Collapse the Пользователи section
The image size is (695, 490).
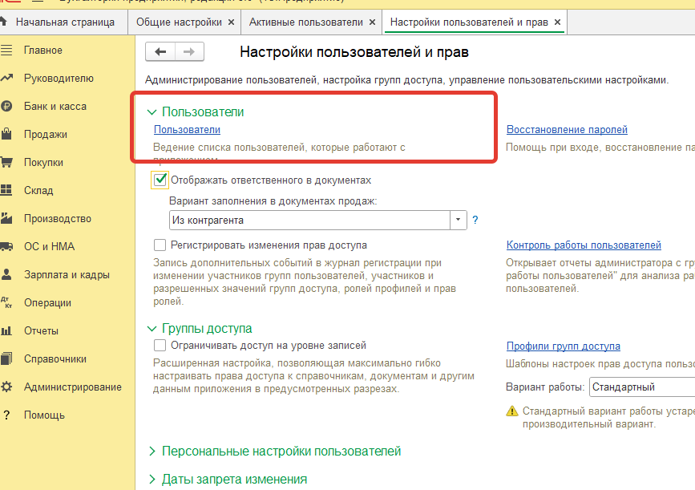[152, 112]
